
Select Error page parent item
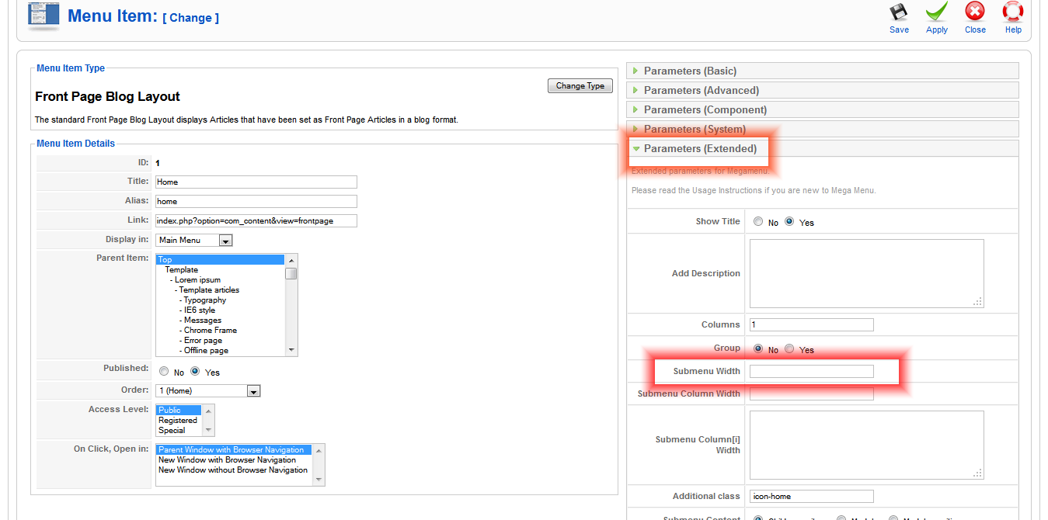point(221,341)
